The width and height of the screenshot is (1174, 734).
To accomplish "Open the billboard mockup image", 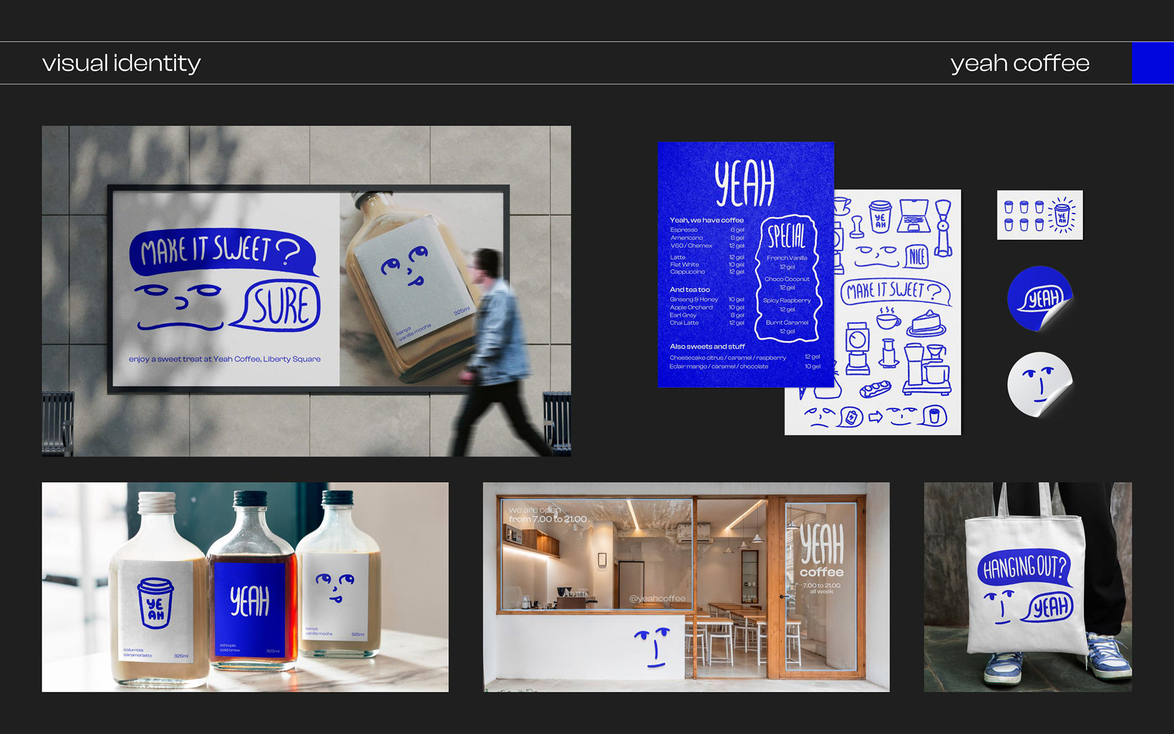I will [306, 291].
